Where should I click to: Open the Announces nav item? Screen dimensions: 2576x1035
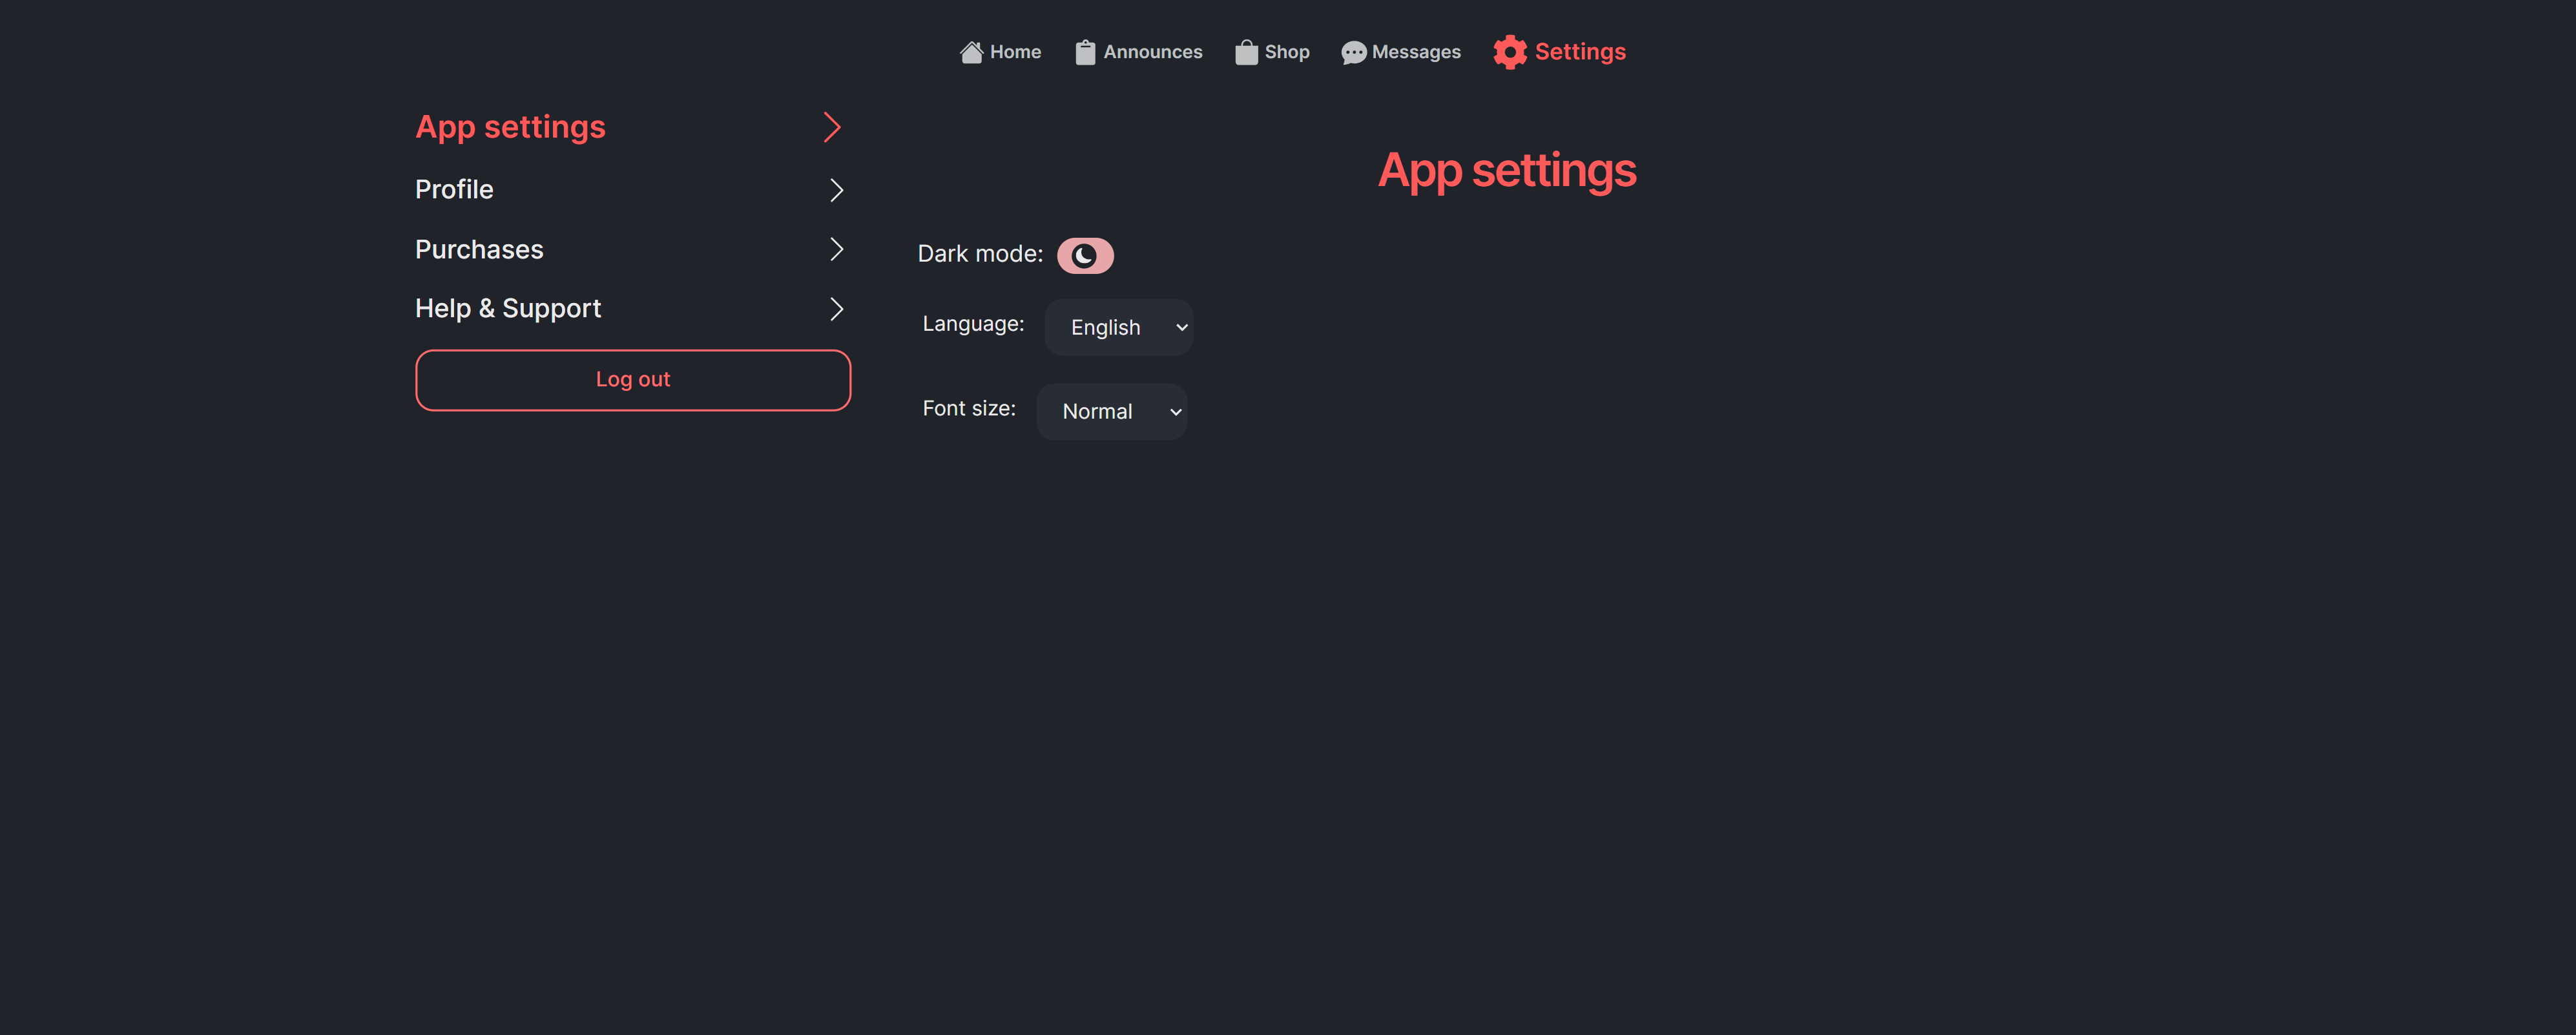click(x=1152, y=52)
